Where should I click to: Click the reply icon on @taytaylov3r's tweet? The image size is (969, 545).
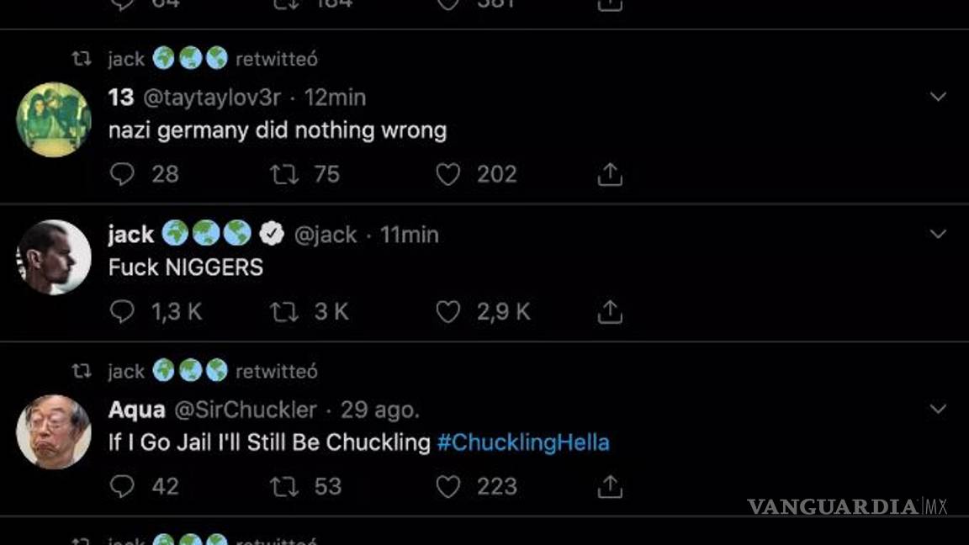coord(123,174)
